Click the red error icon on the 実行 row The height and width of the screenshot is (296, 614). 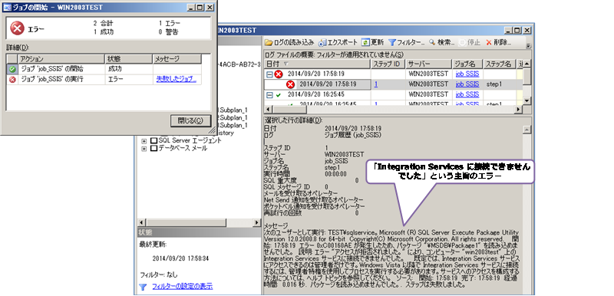[x=12, y=80]
